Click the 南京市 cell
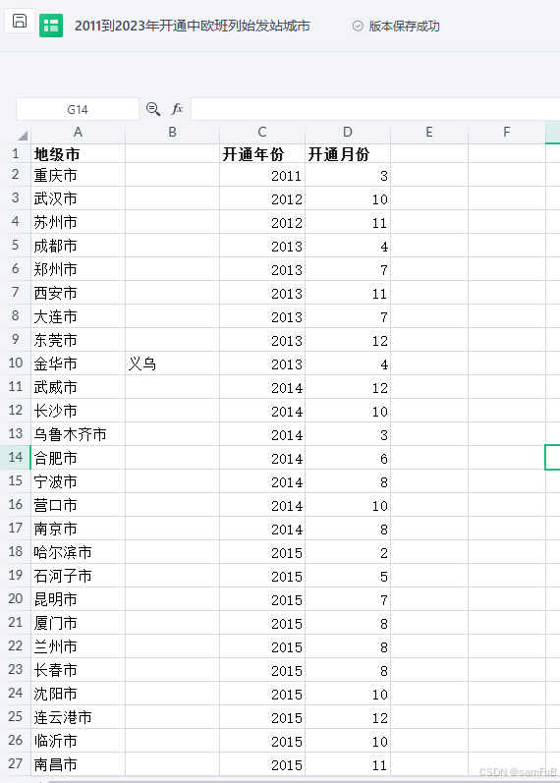The height and width of the screenshot is (783, 560). (78, 529)
